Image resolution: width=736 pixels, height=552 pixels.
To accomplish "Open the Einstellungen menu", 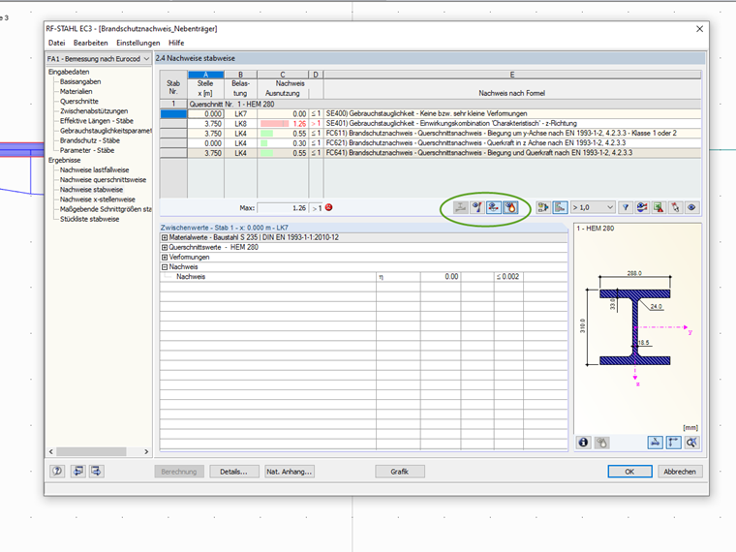I will (x=138, y=43).
